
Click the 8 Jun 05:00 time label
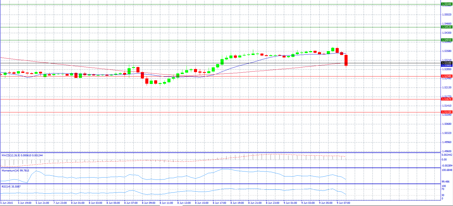click(113, 203)
